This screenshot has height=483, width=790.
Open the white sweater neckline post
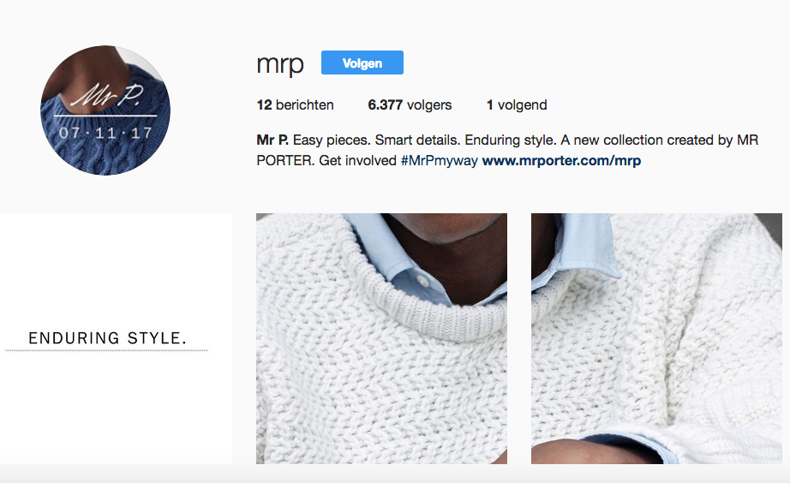(x=381, y=338)
